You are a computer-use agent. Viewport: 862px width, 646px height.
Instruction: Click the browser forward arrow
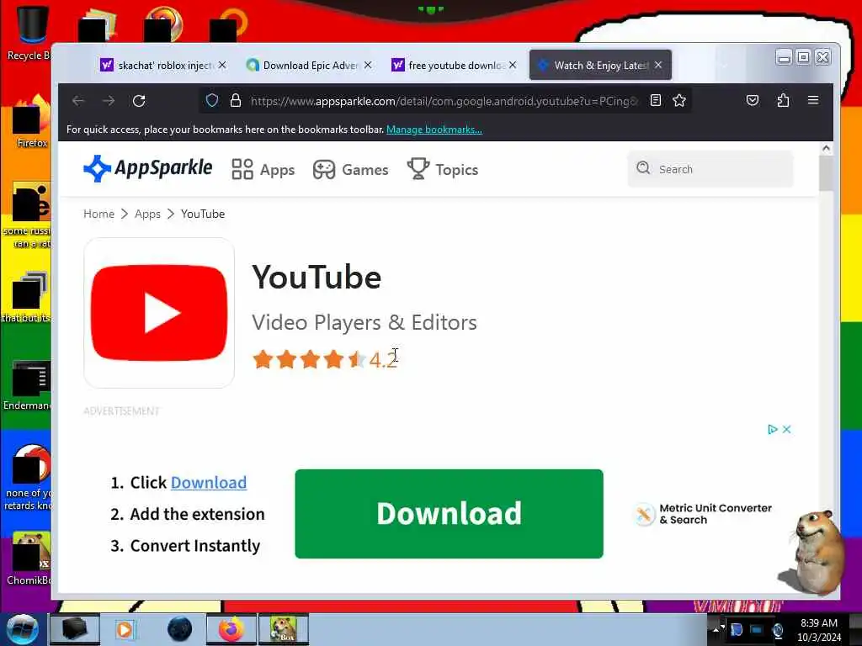click(x=109, y=101)
